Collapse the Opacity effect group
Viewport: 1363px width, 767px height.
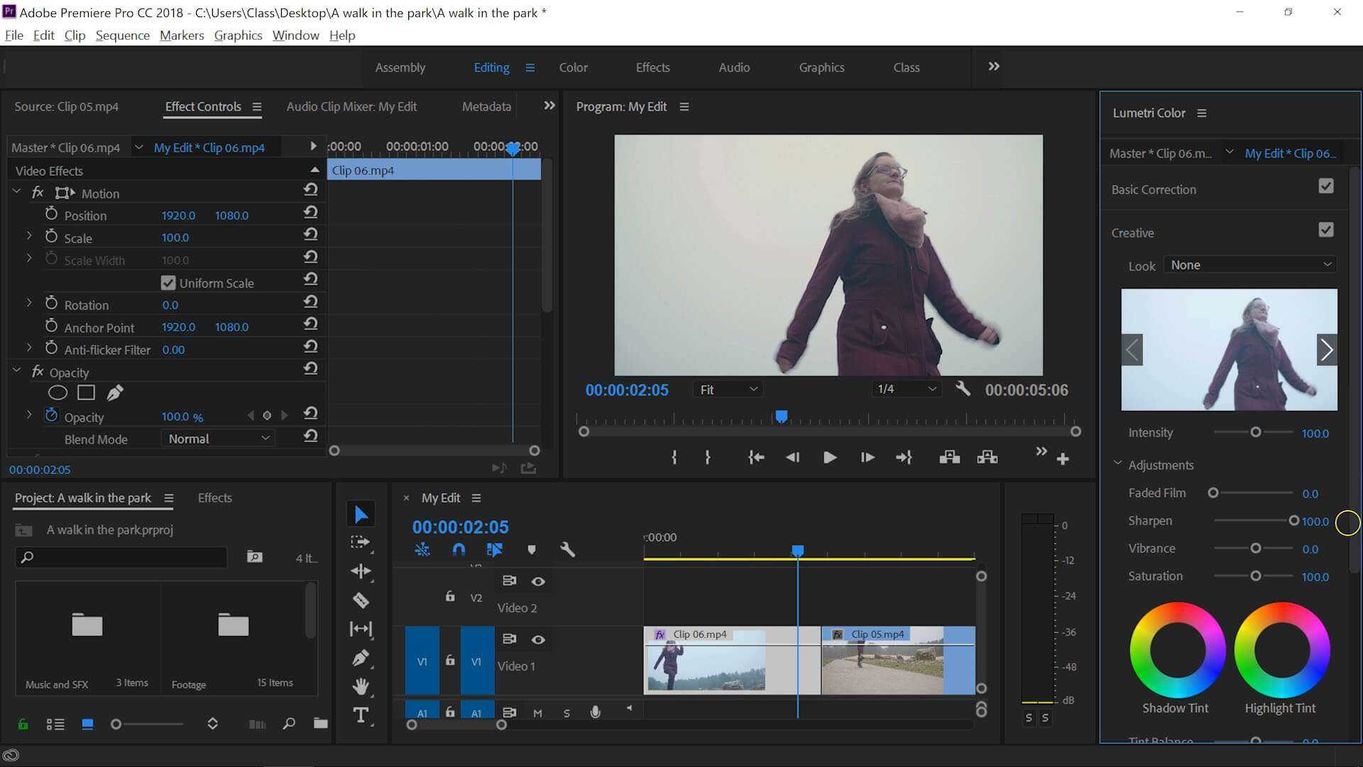(17, 370)
